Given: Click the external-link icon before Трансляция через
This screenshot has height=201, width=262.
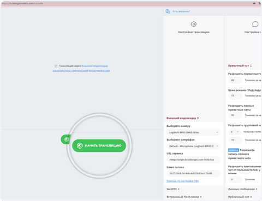Looking at the screenshot, I should point(56,66).
